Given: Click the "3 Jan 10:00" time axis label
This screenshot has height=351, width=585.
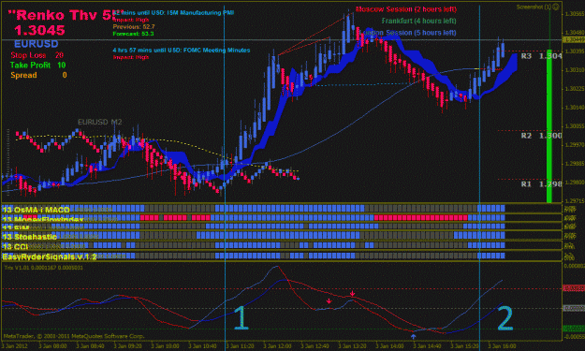Looking at the screenshot, I should pyautogui.click(x=165, y=346).
